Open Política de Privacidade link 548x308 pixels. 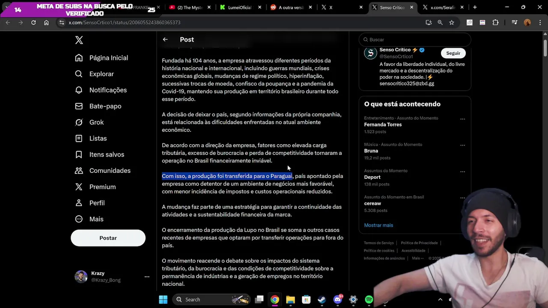click(x=419, y=243)
